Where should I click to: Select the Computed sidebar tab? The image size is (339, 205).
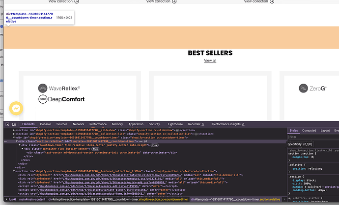(309, 131)
